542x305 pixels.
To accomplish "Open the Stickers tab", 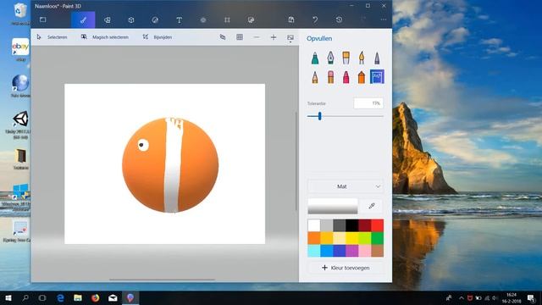I will pos(155,20).
